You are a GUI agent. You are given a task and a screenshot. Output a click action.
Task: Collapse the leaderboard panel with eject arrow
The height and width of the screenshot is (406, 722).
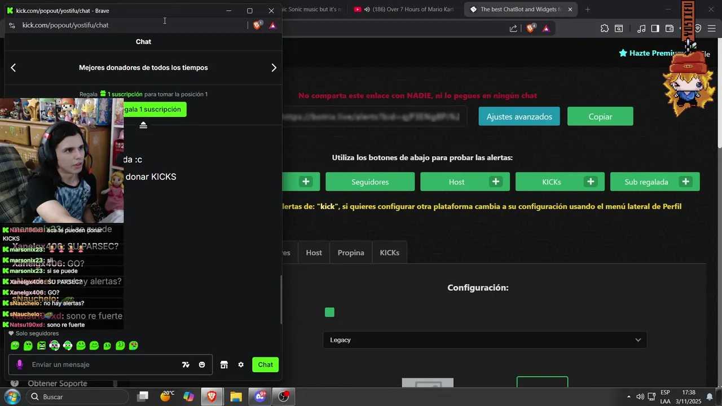click(143, 125)
